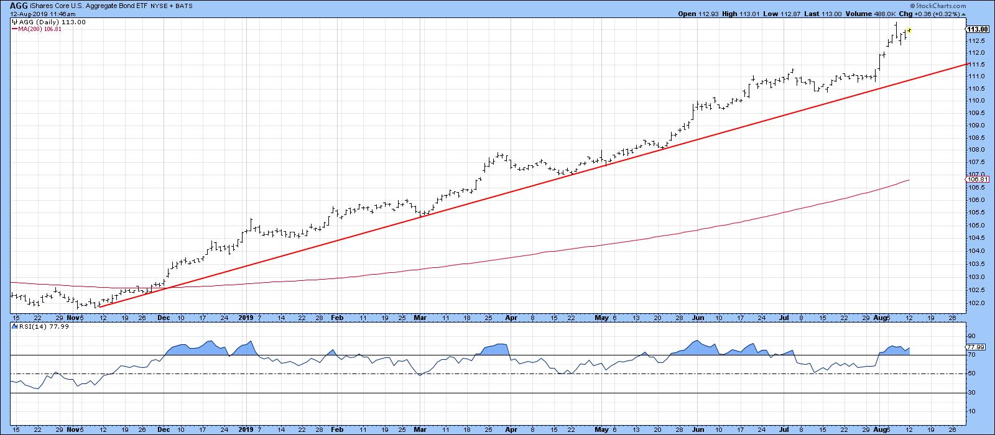
Task: Click the 110.0 price axis label
Action: [976, 100]
